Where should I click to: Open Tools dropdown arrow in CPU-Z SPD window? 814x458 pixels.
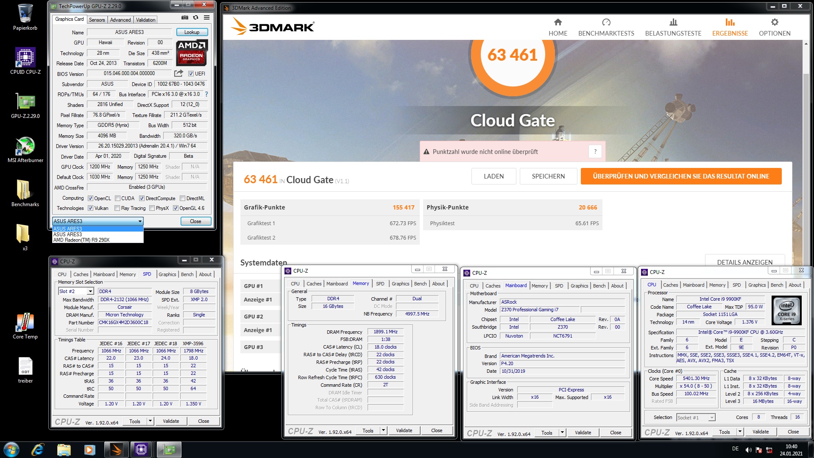coord(150,421)
